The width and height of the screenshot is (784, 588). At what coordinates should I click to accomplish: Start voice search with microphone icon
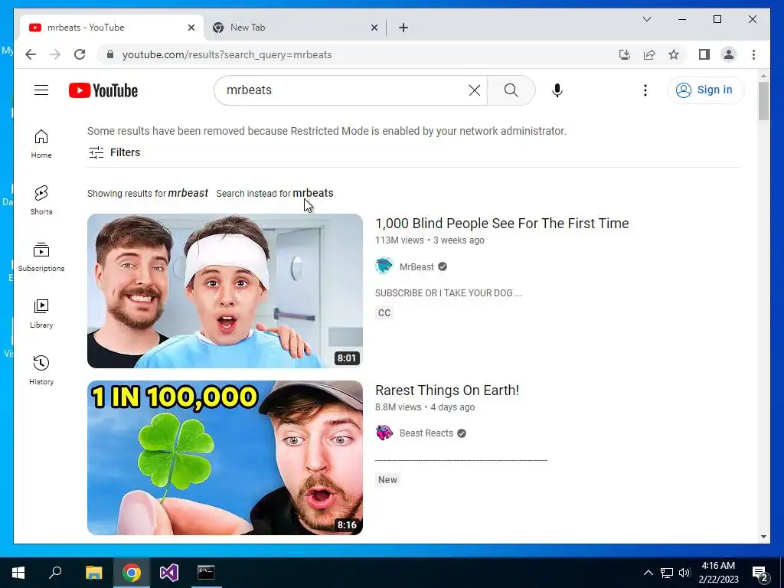click(x=557, y=90)
